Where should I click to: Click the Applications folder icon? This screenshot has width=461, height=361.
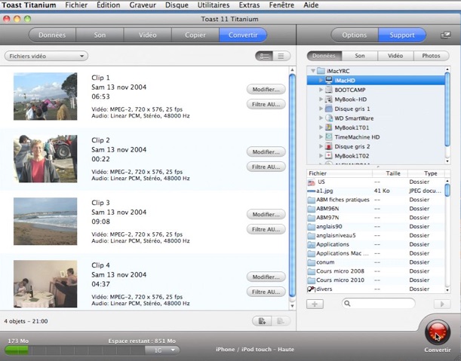coord(312,244)
